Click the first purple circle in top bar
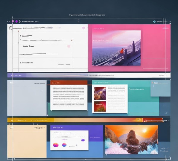 pos(13,21)
